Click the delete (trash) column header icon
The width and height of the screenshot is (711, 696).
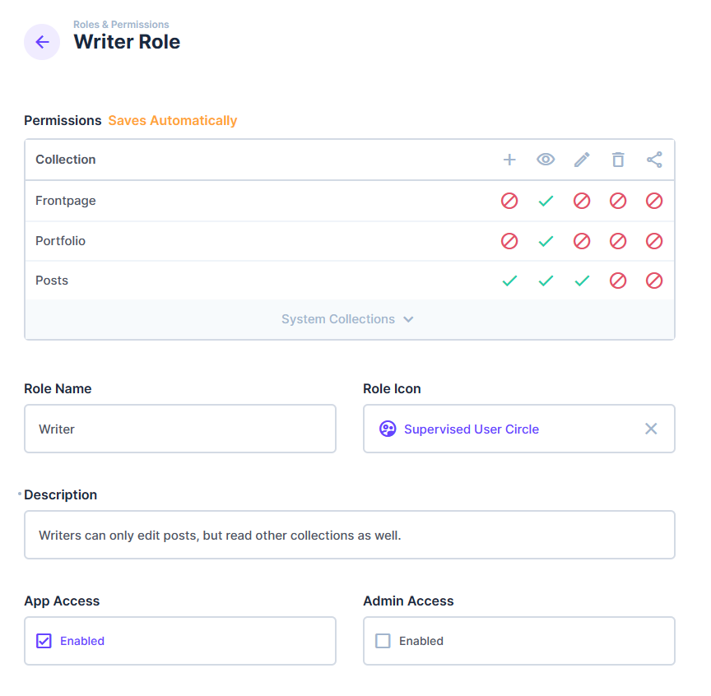click(618, 160)
